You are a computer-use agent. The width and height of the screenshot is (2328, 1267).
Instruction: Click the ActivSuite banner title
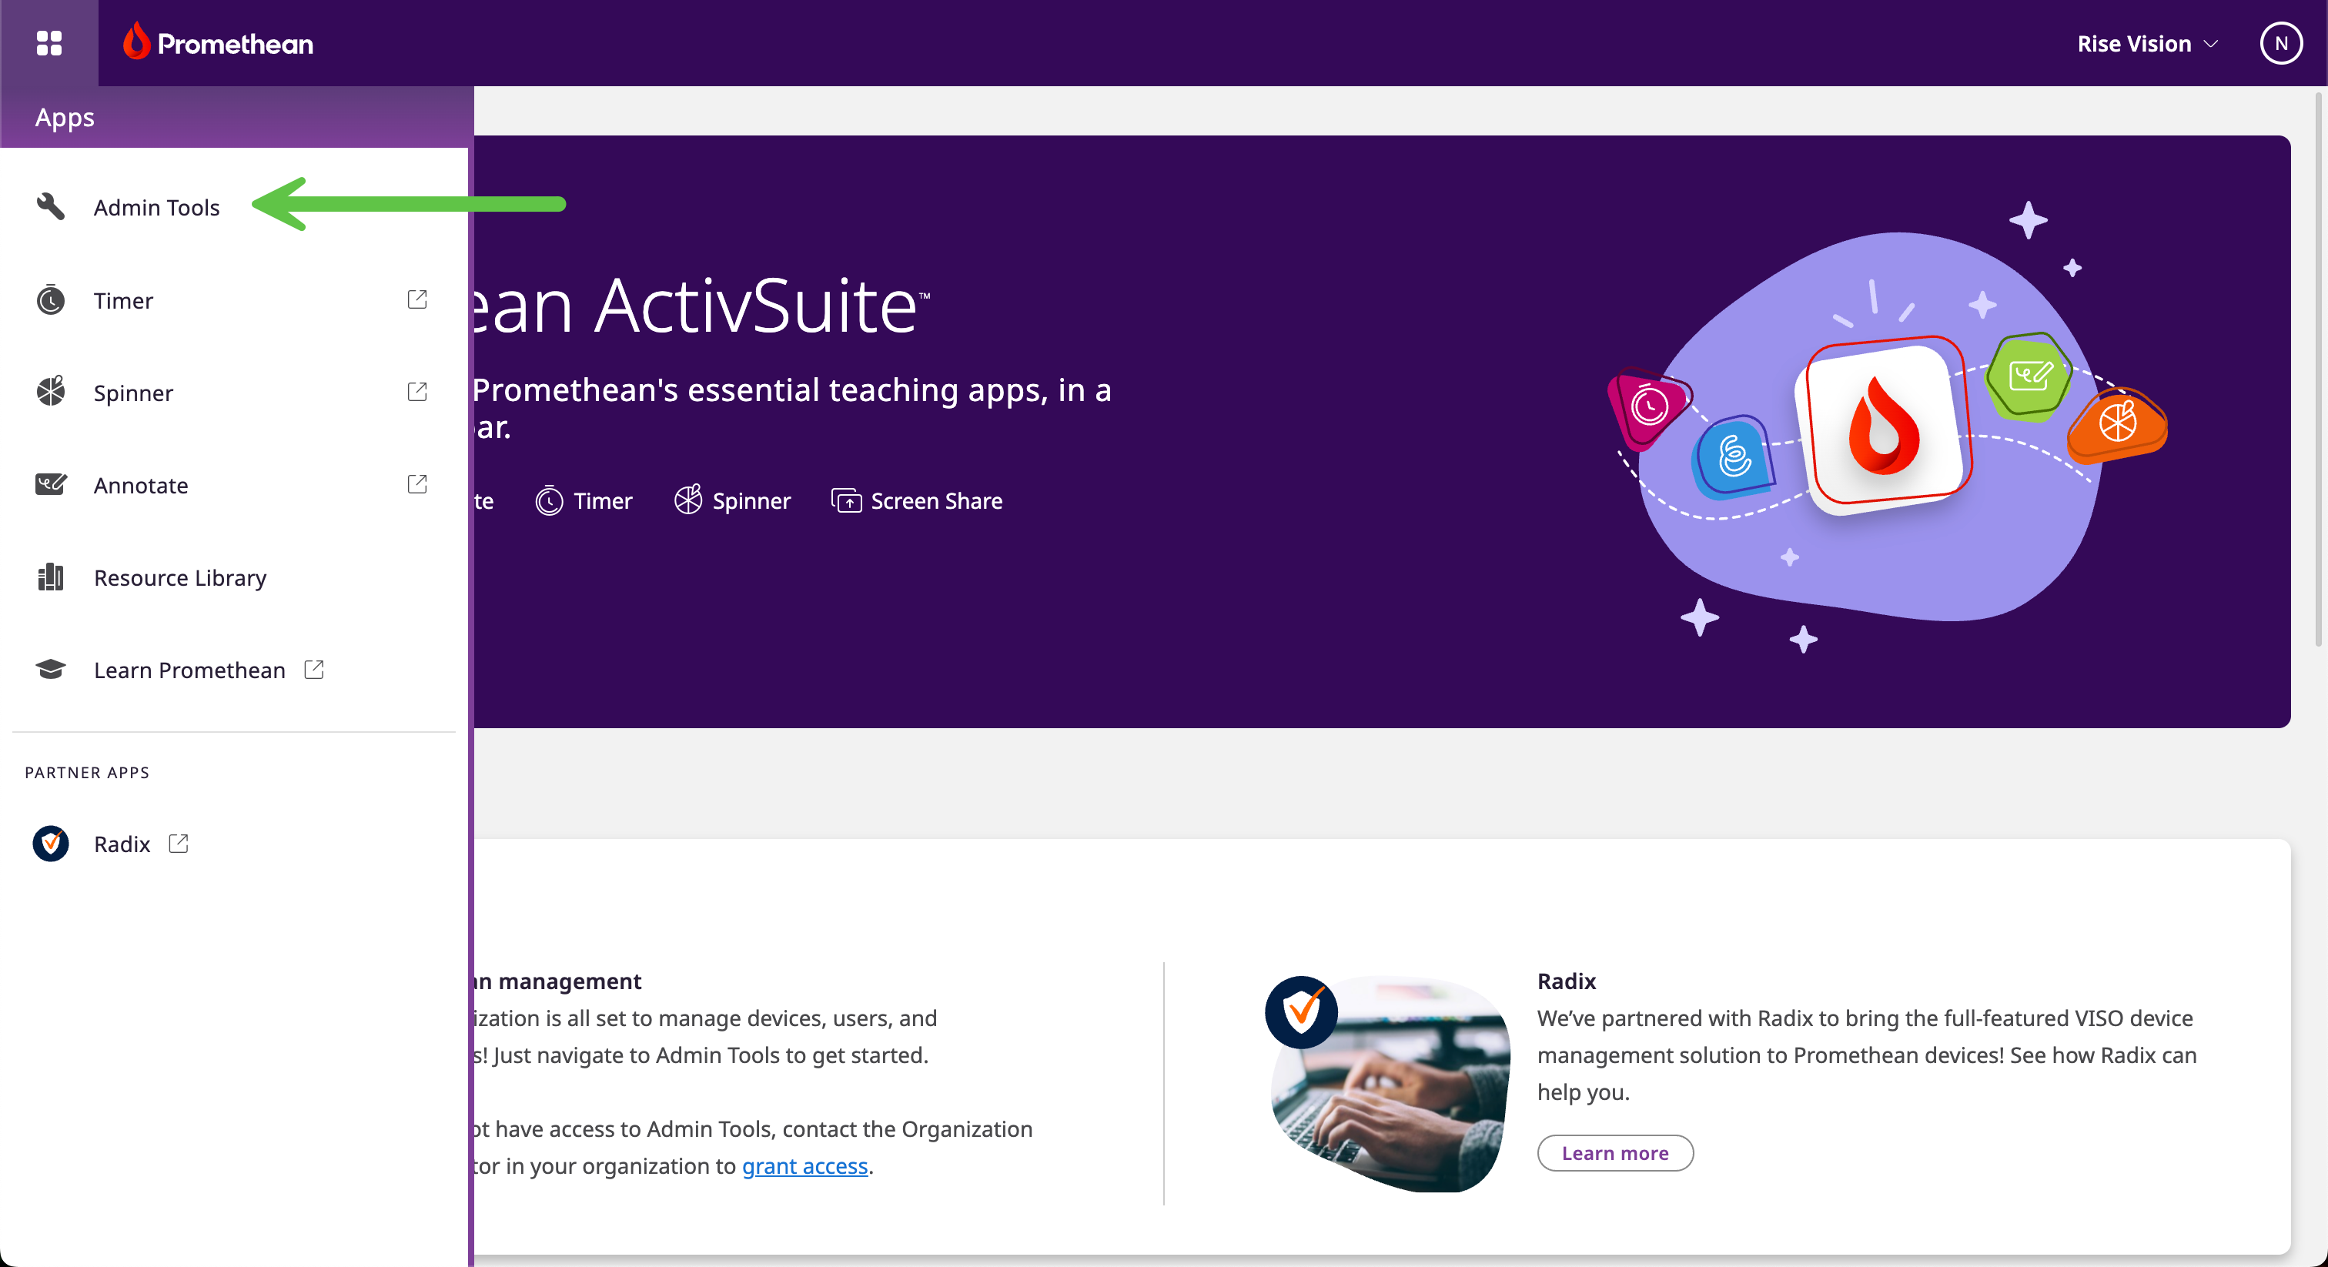click(x=701, y=306)
